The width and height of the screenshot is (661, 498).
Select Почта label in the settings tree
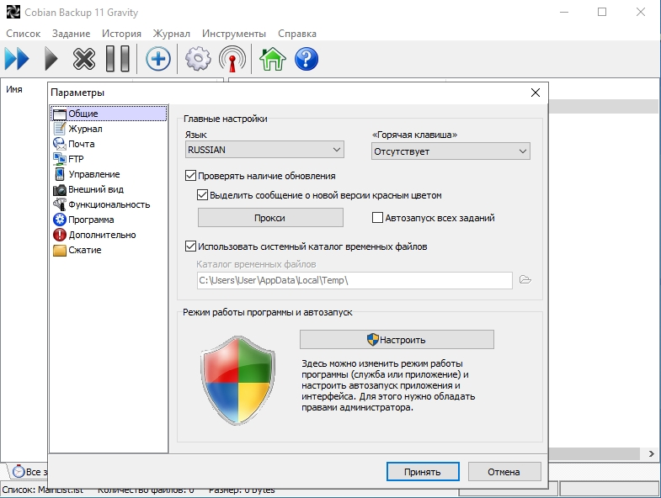click(x=82, y=144)
